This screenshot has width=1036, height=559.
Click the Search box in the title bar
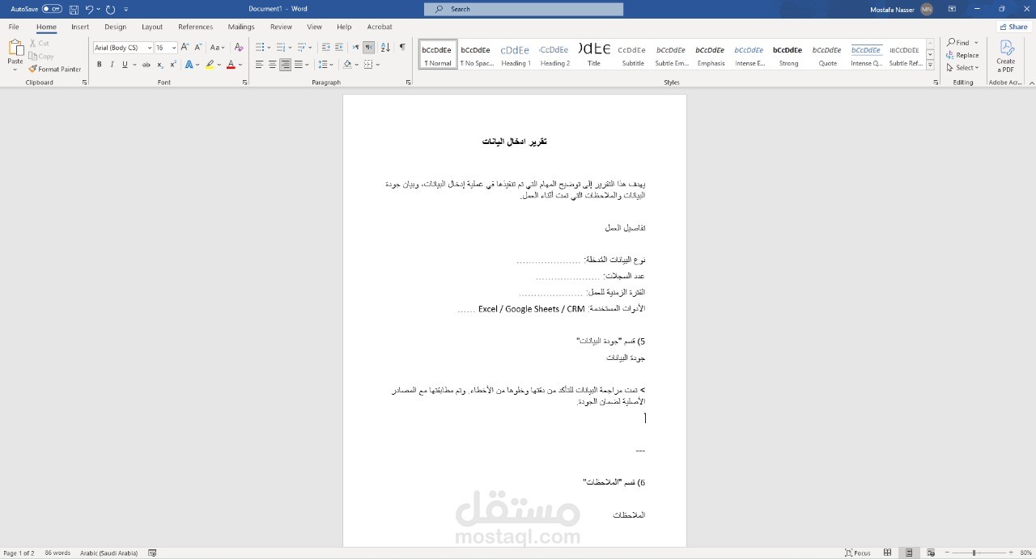524,9
